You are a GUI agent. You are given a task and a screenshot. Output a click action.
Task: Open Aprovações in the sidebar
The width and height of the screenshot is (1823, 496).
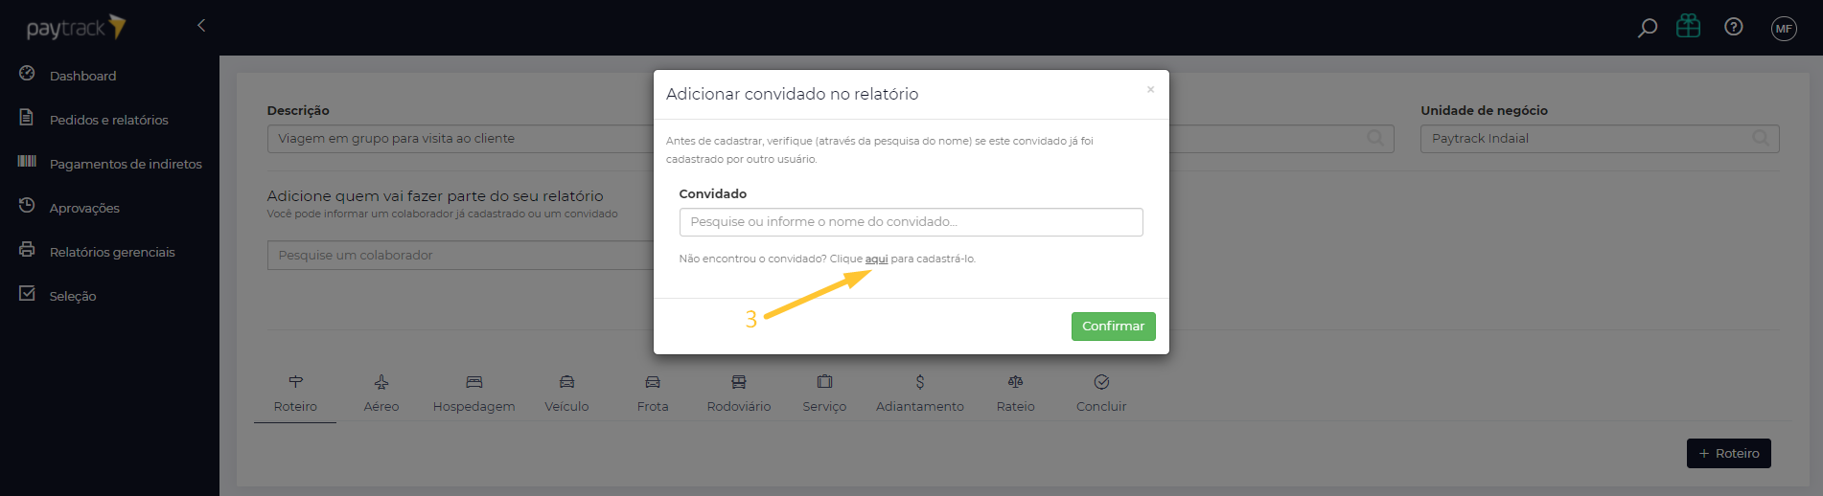point(84,208)
